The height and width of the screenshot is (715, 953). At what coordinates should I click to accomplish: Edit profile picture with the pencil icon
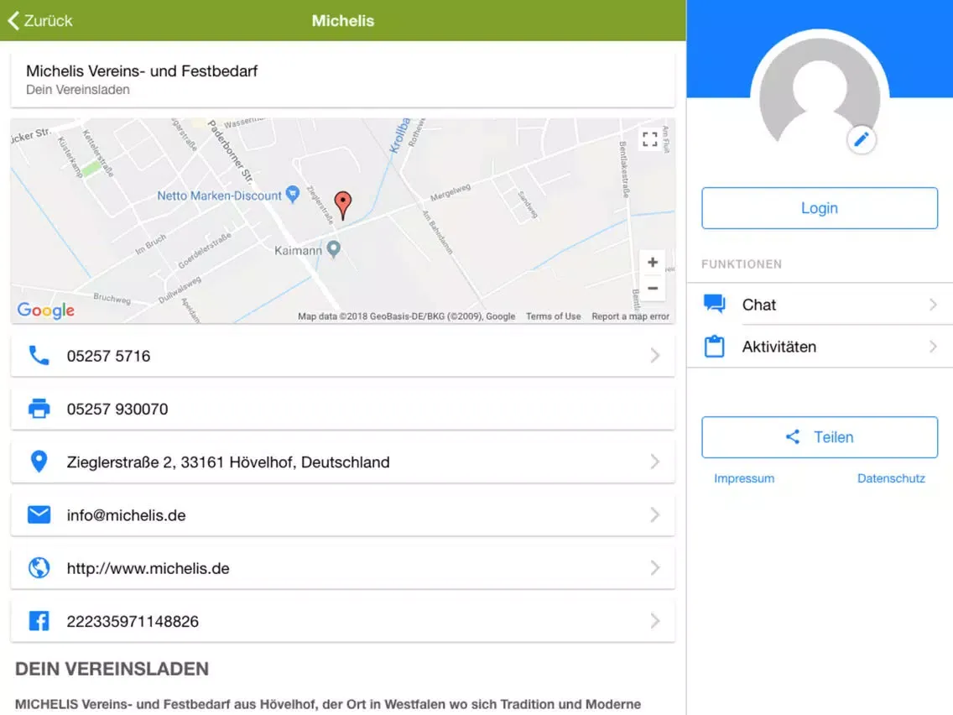click(x=862, y=140)
